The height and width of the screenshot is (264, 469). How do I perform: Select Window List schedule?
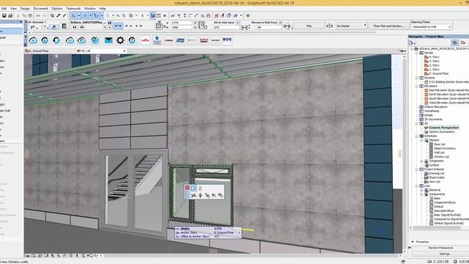click(x=441, y=156)
